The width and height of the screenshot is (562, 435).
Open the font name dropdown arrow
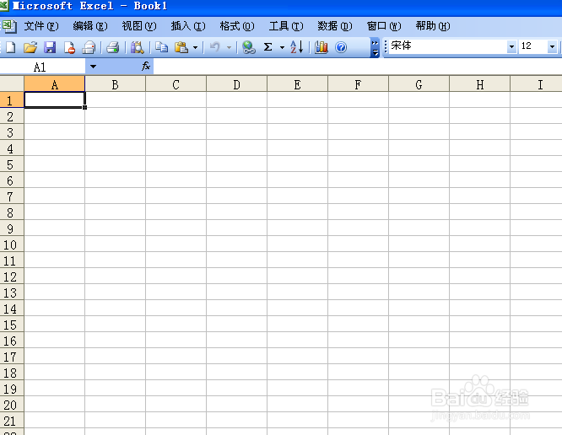coord(512,46)
